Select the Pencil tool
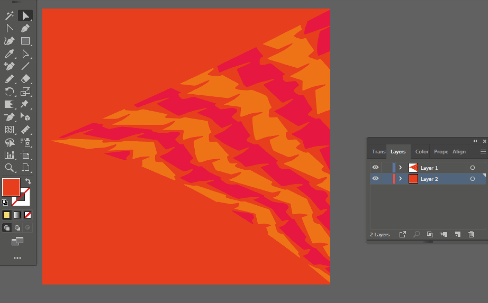The image size is (488, 303). click(9, 79)
